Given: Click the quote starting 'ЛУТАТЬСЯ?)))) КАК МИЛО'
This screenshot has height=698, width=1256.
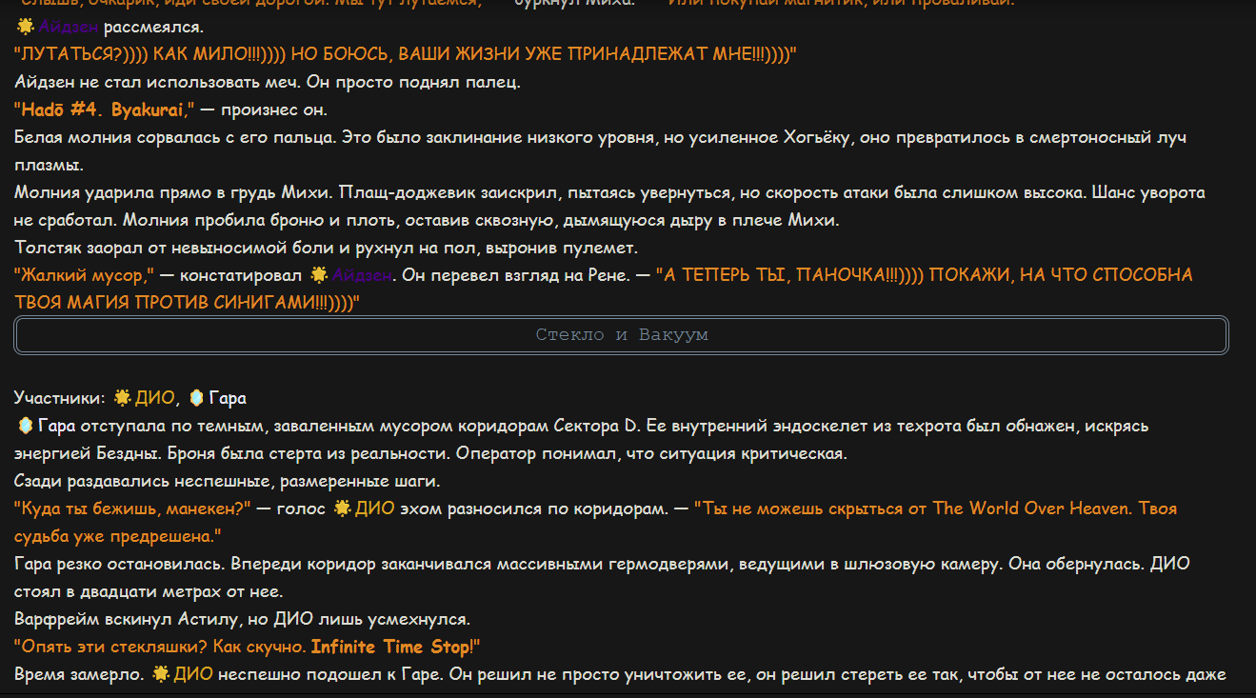Looking at the screenshot, I should [405, 54].
